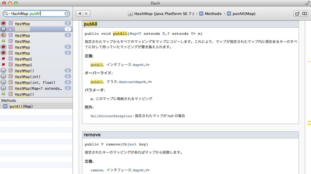Open the Map<K,V> link in the remove section
This screenshot has height=174, width=311.
[141, 170]
